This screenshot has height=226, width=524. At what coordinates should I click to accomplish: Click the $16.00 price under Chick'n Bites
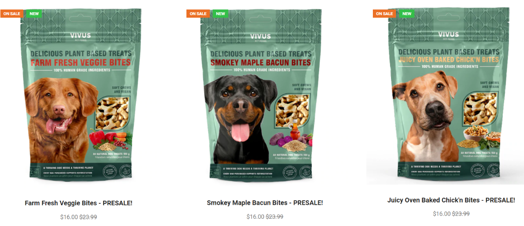pos(442,214)
